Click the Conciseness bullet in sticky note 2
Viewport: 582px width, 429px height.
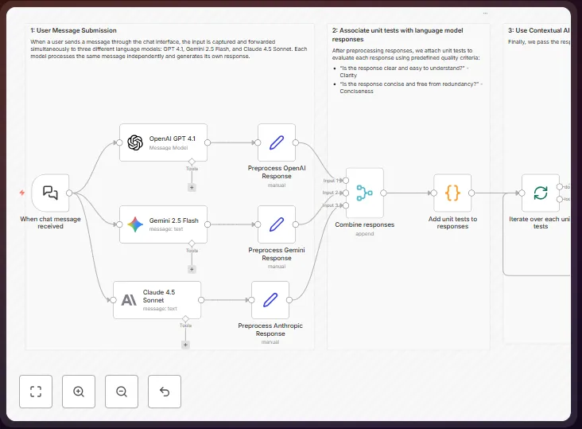(x=411, y=88)
